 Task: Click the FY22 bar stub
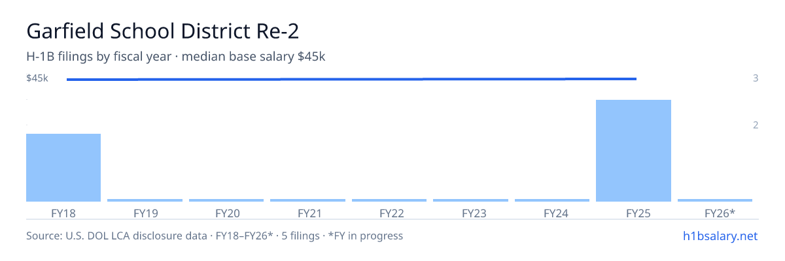coord(389,200)
